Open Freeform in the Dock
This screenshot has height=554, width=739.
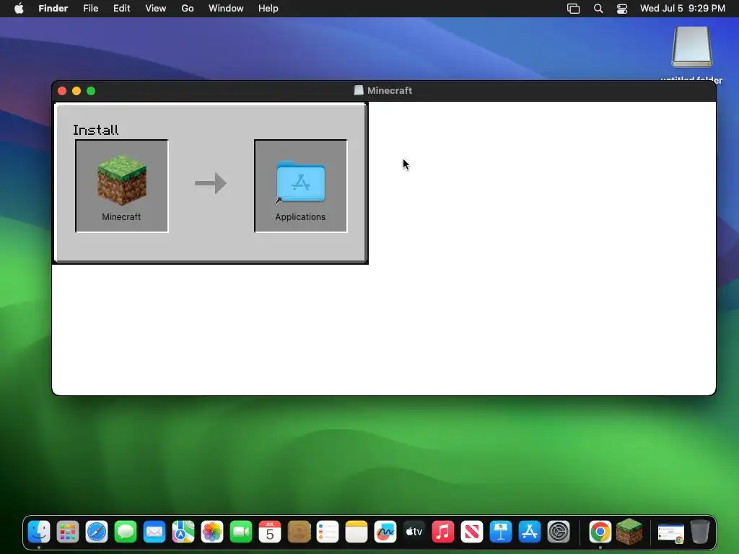(385, 532)
